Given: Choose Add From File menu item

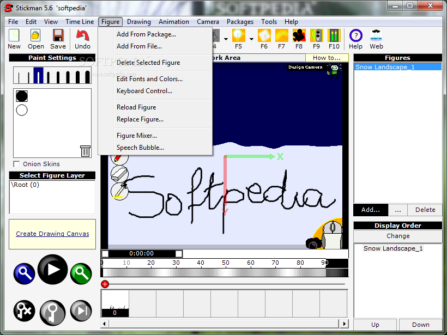Looking at the screenshot, I should point(155,46).
